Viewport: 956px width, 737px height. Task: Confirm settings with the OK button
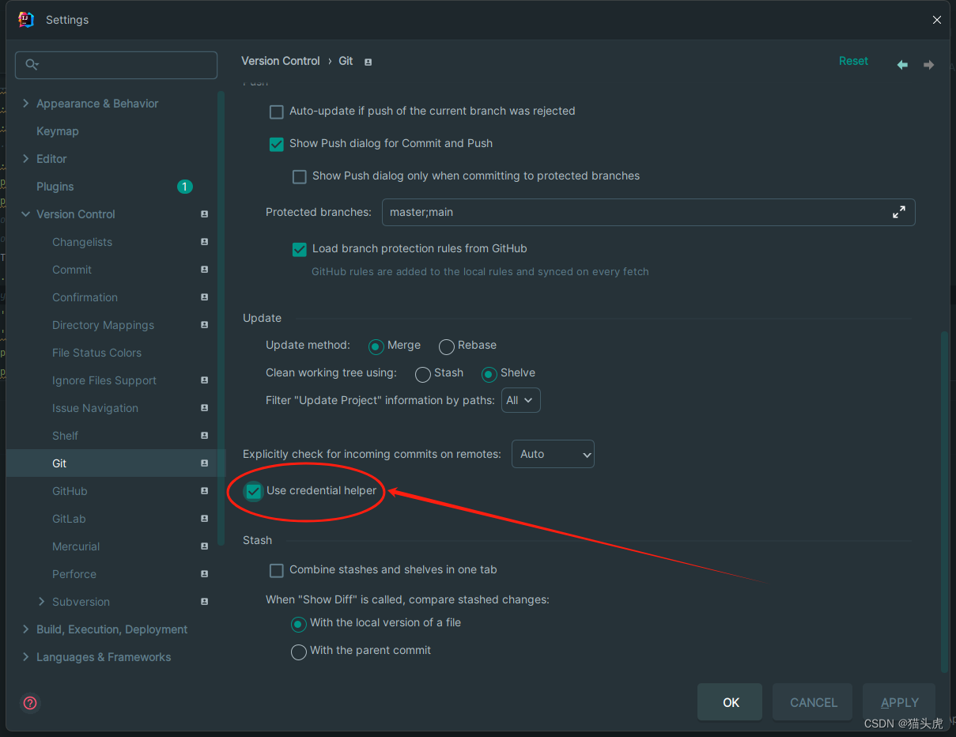pyautogui.click(x=729, y=702)
